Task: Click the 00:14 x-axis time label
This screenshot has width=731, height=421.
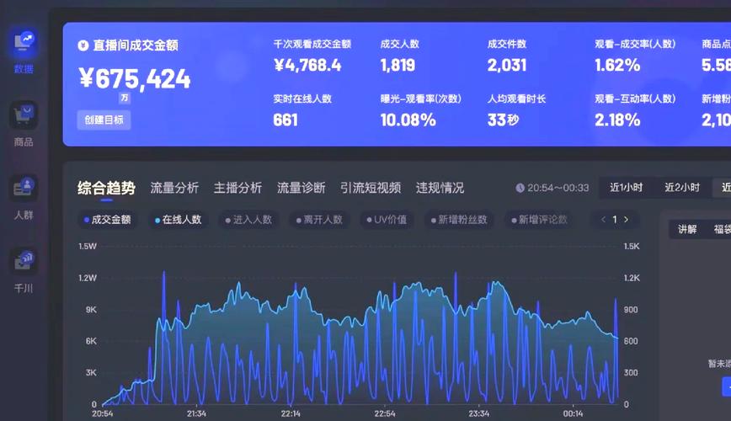Action: 573,413
